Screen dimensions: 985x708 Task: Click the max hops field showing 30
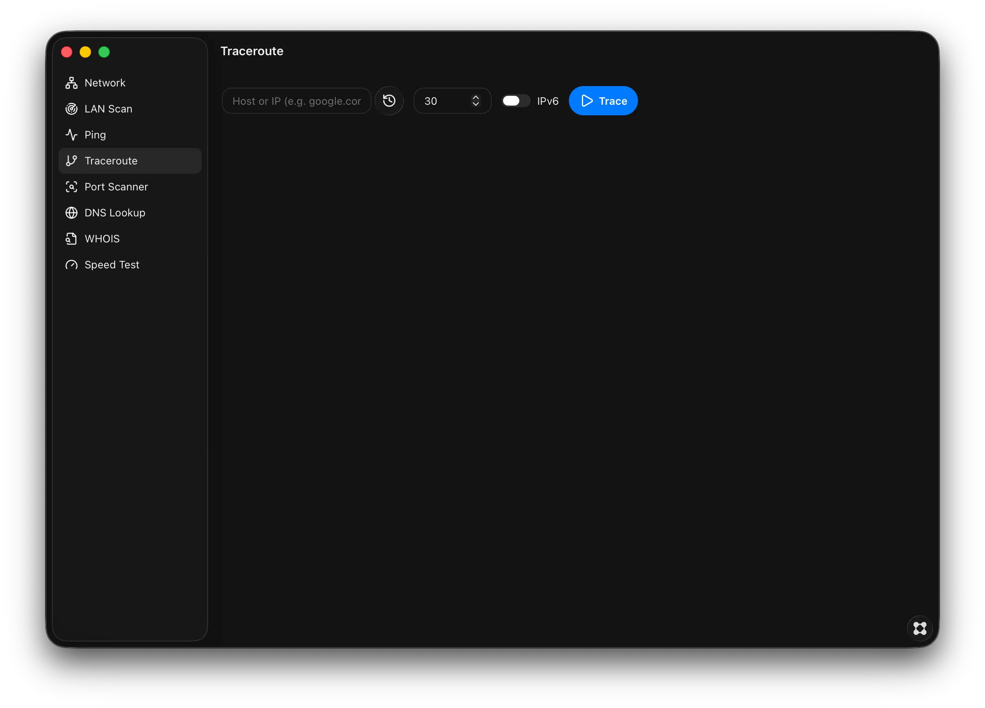pyautogui.click(x=452, y=101)
